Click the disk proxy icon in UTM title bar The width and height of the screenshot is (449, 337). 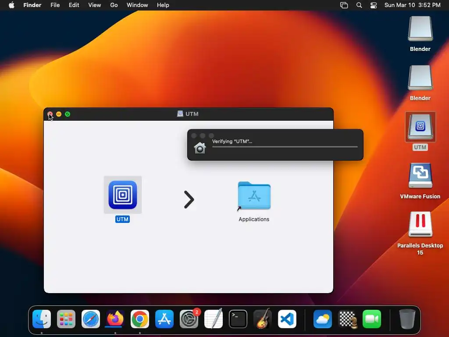pyautogui.click(x=180, y=114)
